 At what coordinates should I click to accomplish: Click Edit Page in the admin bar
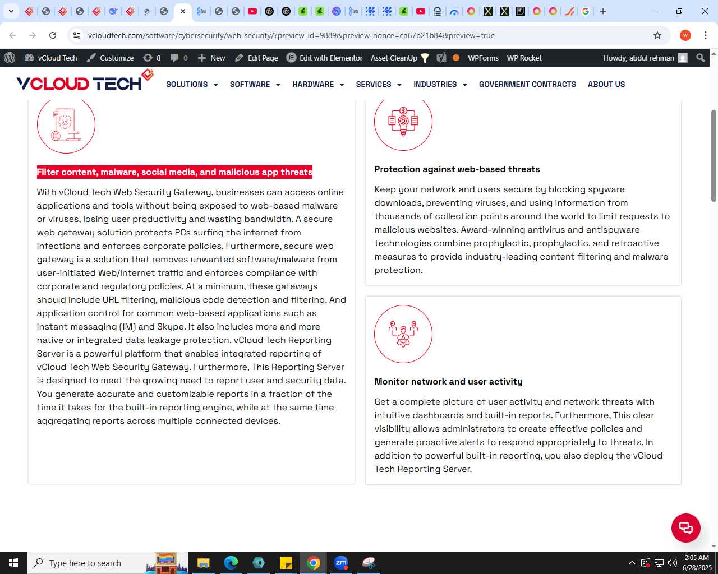256,58
